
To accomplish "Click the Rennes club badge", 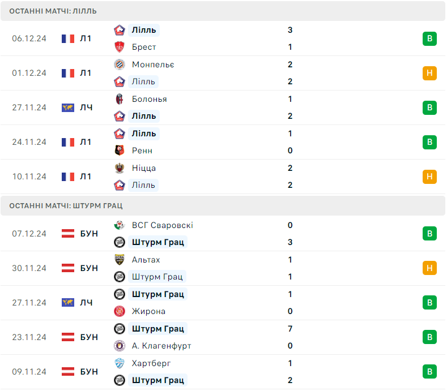I will 120,151.
